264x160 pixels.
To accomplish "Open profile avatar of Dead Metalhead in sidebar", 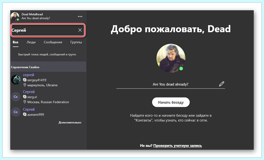I will click(x=15, y=16).
